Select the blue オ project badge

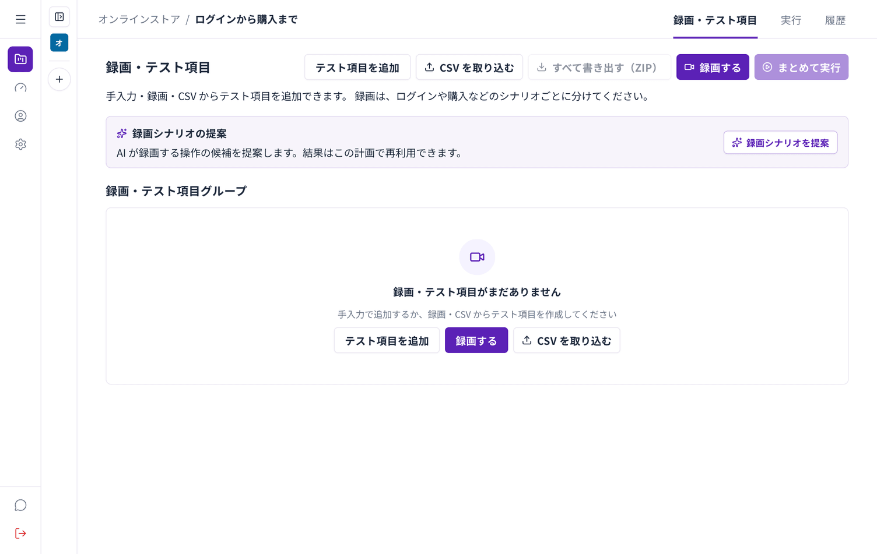(59, 43)
